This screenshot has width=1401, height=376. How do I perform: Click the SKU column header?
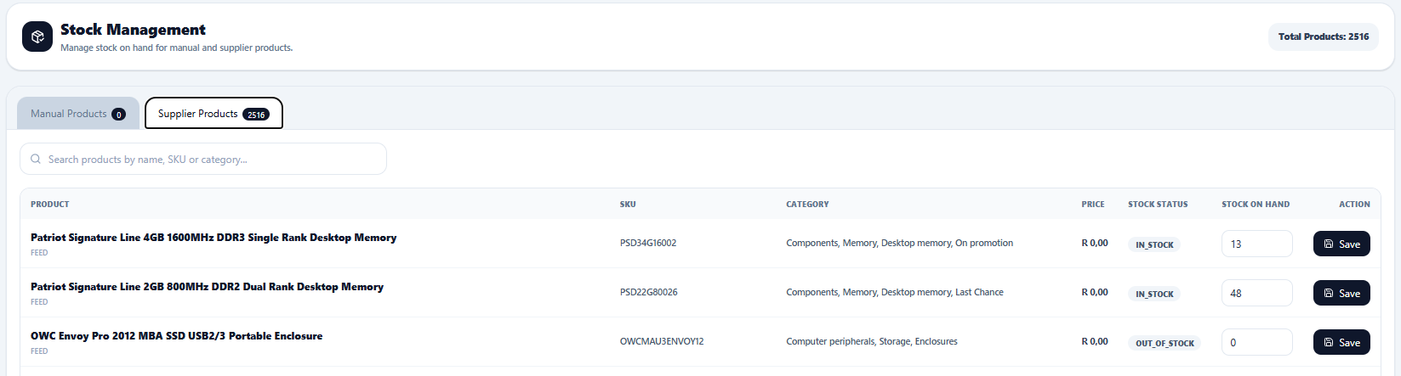click(x=628, y=205)
